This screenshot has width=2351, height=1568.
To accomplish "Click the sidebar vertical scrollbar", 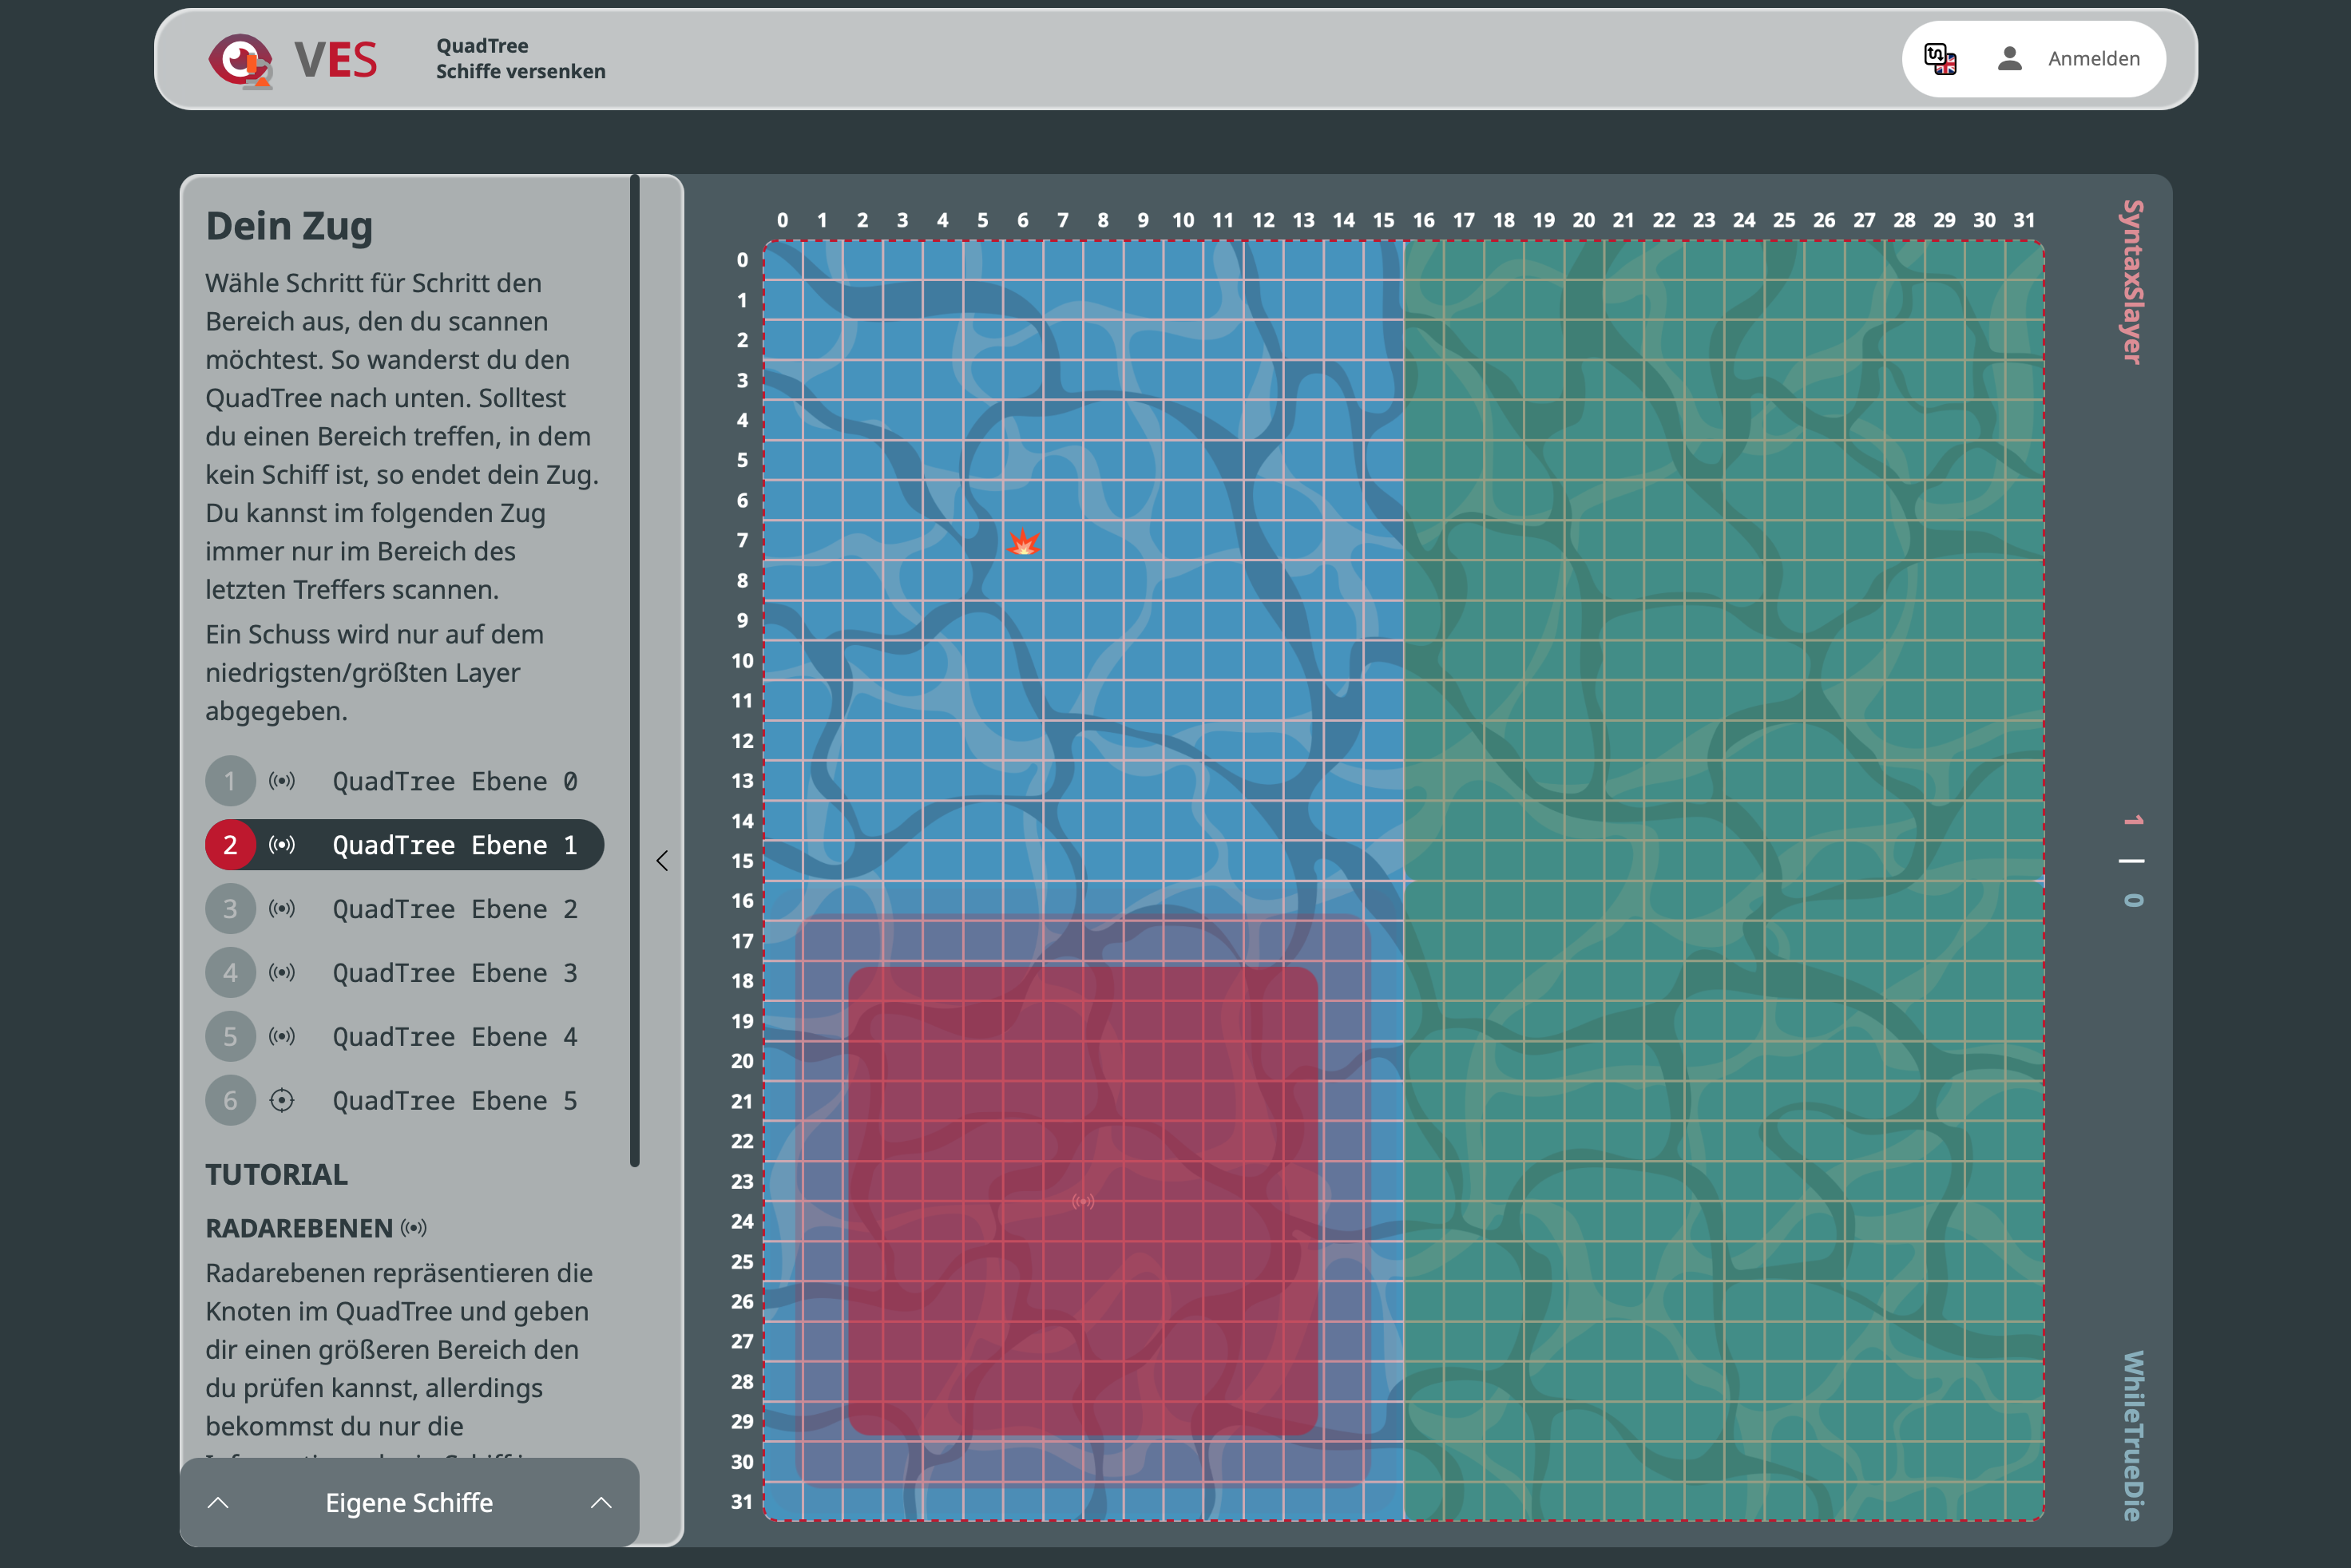I will tap(634, 670).
